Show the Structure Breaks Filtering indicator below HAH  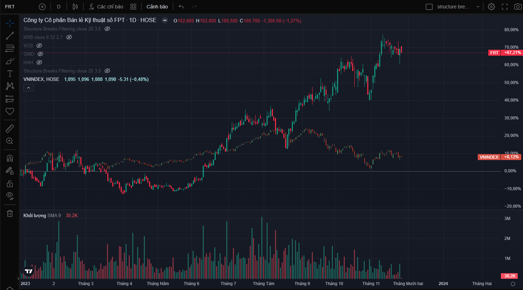click(107, 71)
